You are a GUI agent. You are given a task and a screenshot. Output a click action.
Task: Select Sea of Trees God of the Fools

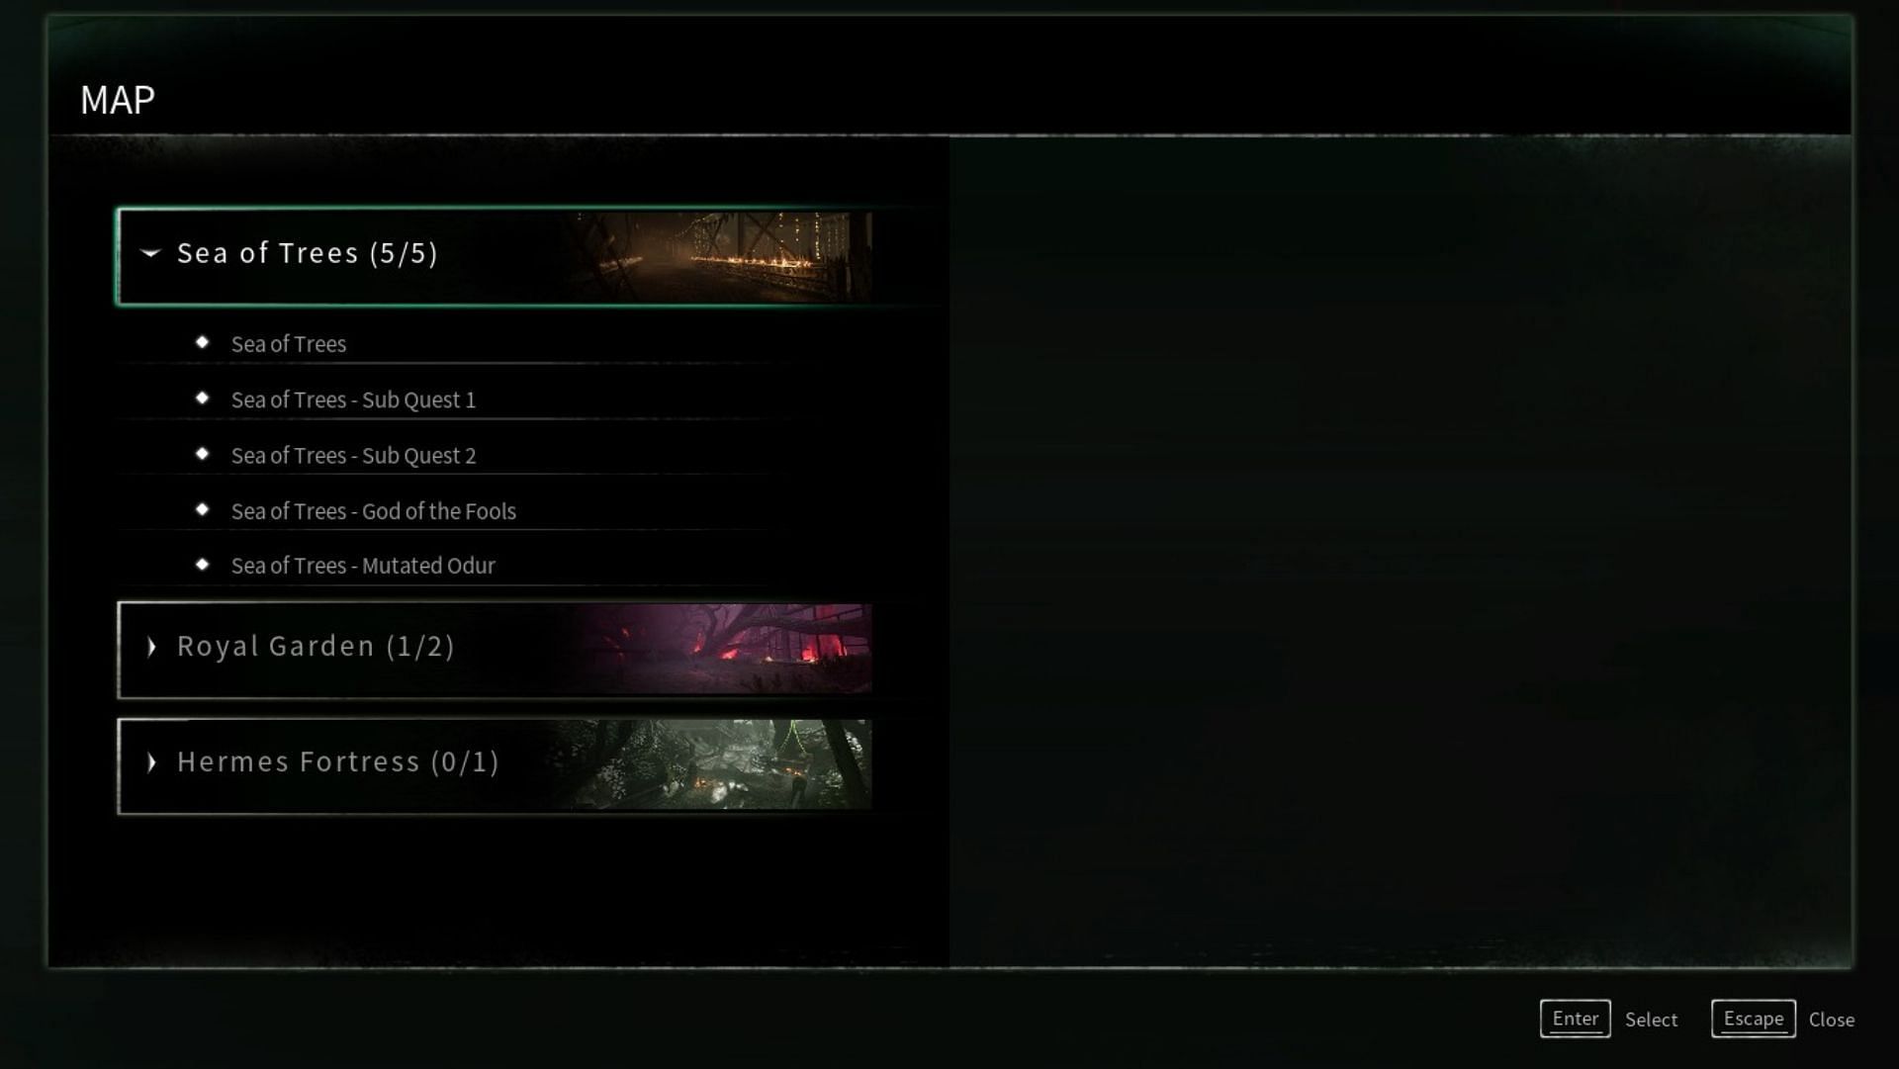coord(373,509)
